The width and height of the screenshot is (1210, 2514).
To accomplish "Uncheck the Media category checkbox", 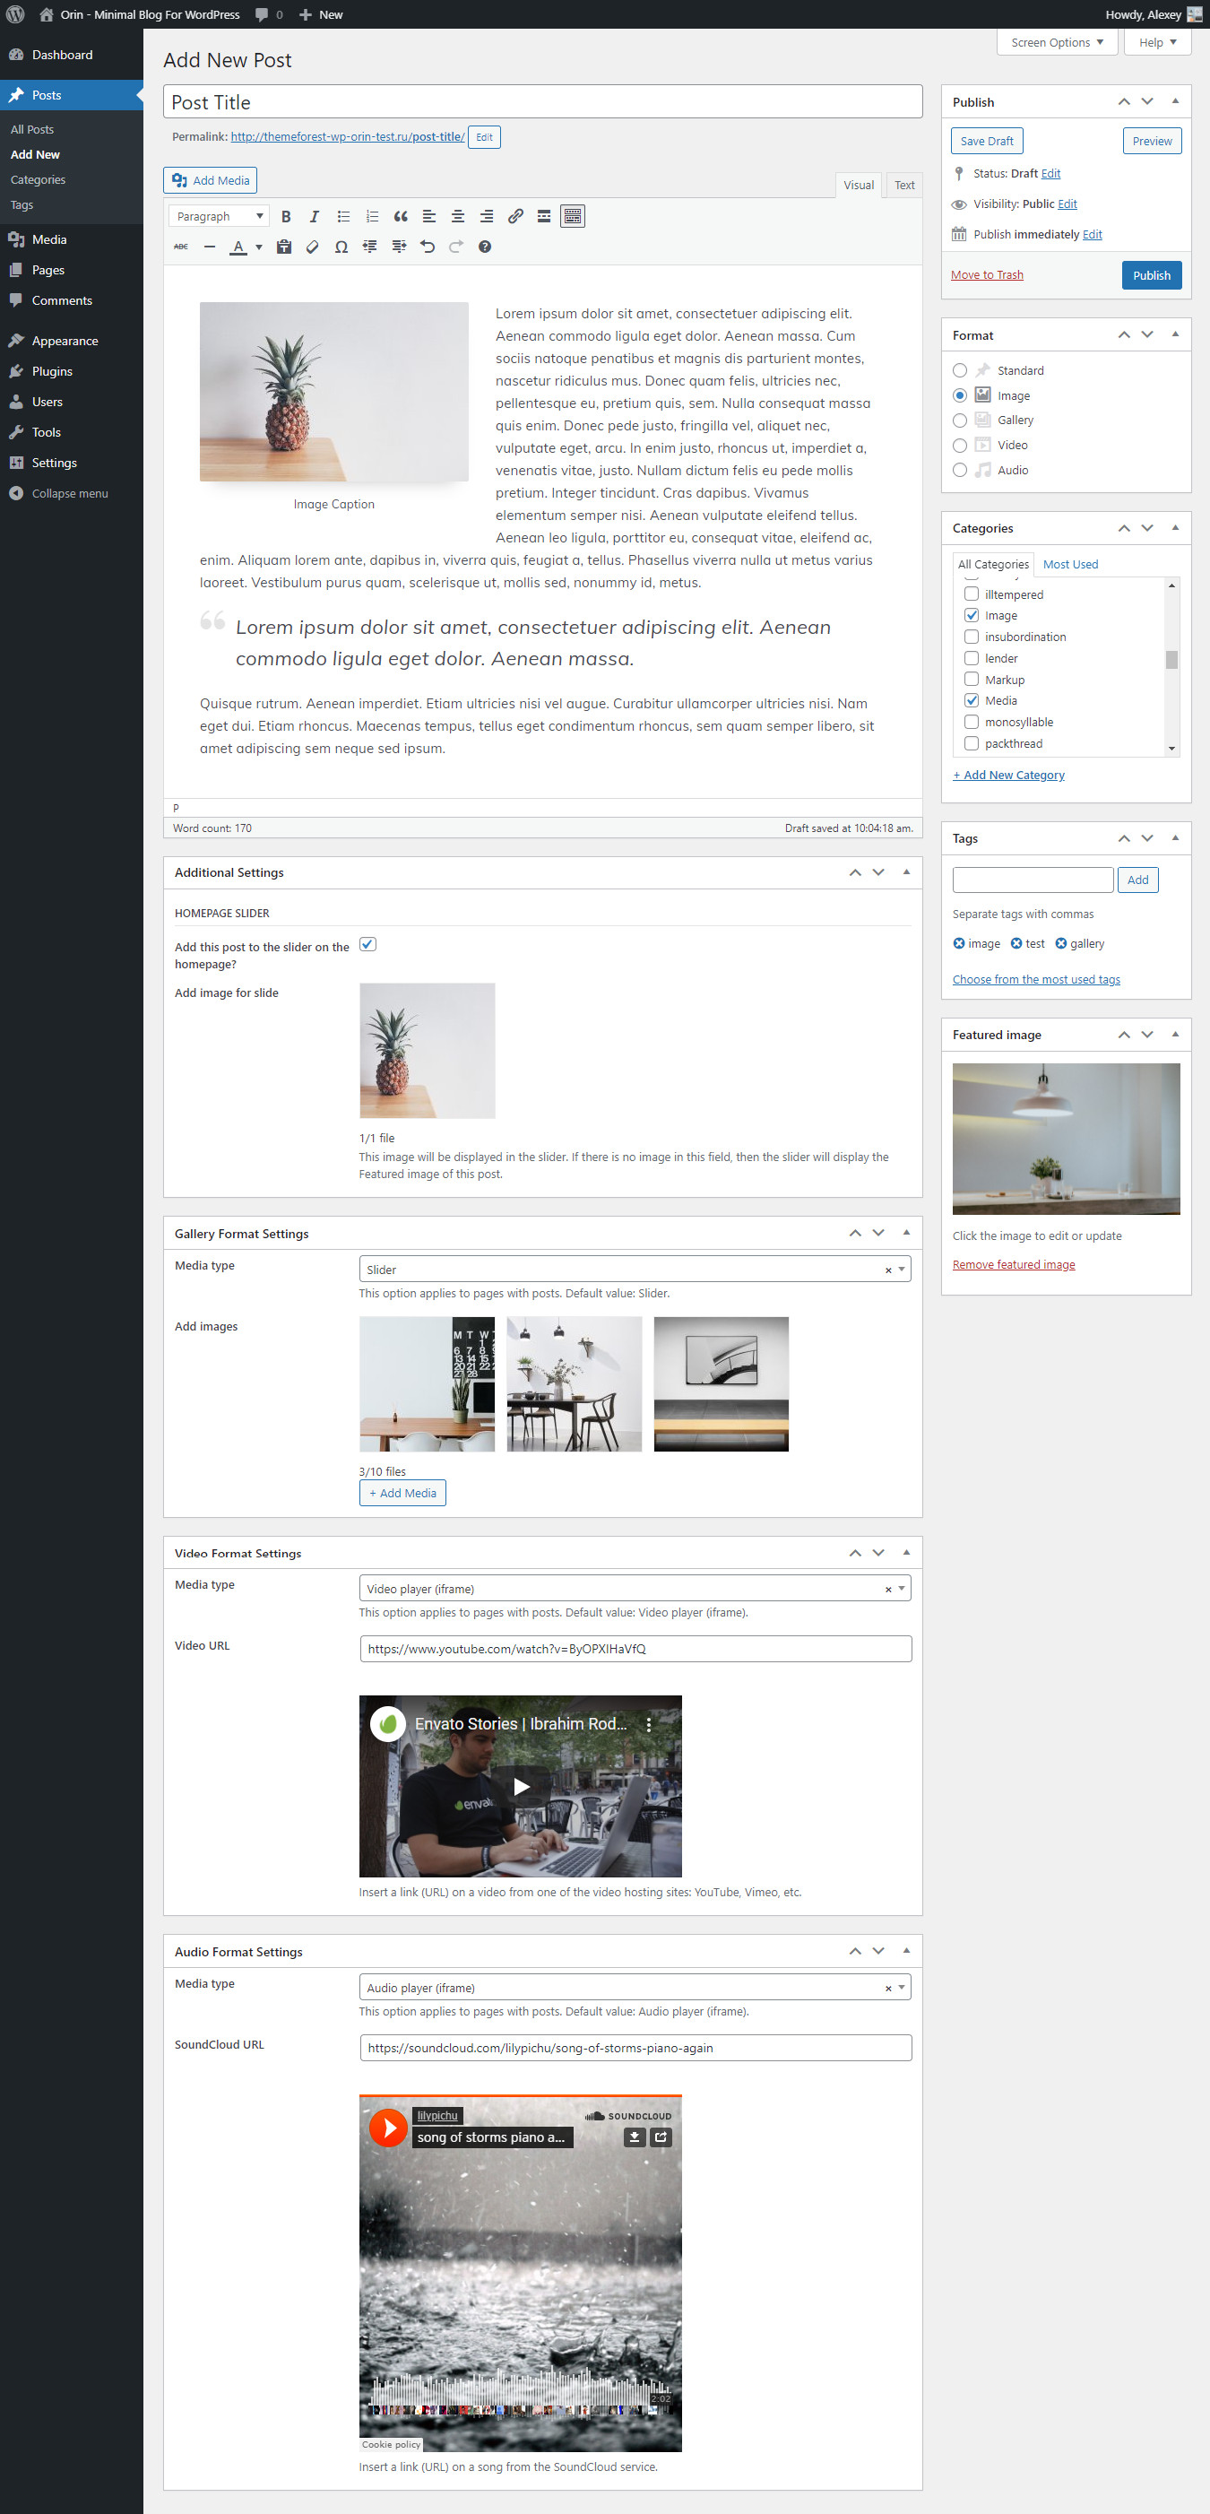I will (971, 701).
